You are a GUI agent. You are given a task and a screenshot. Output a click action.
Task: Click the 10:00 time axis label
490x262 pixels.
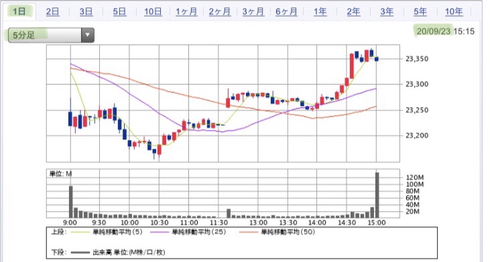129,222
